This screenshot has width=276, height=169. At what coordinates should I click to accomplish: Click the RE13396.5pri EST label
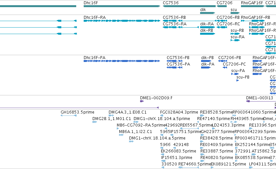click(x=262, y=125)
